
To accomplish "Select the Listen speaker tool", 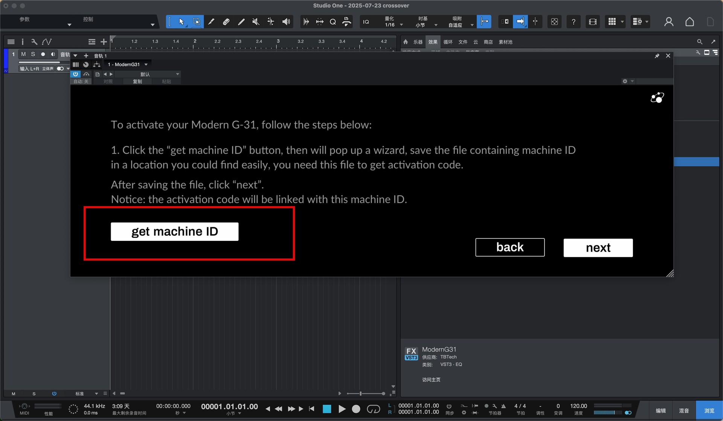I will coord(286,22).
